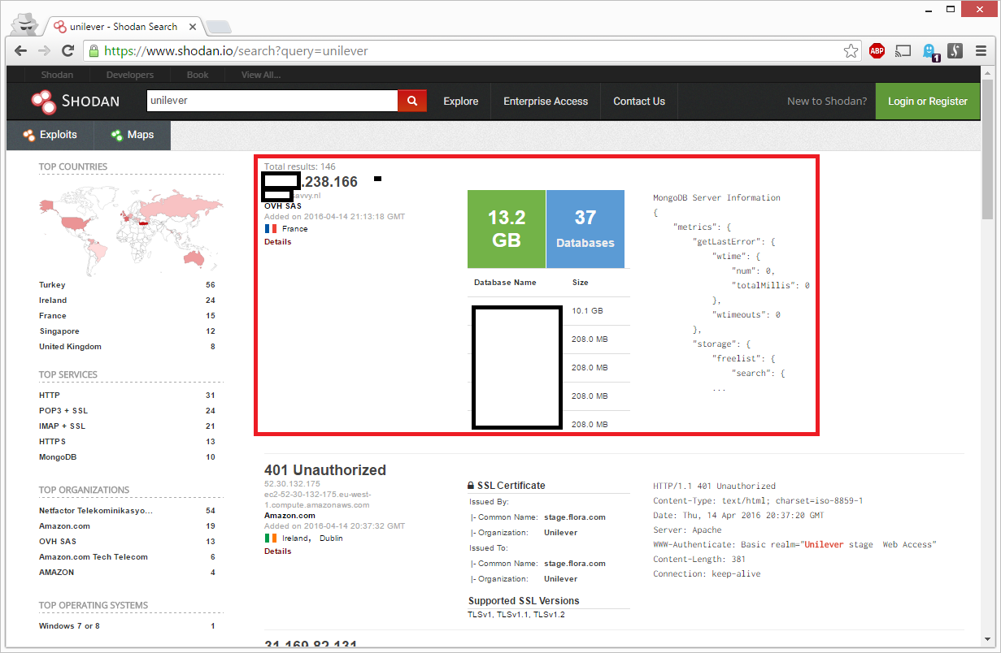Open the Maps tab
The image size is (1001, 653).
click(x=133, y=135)
